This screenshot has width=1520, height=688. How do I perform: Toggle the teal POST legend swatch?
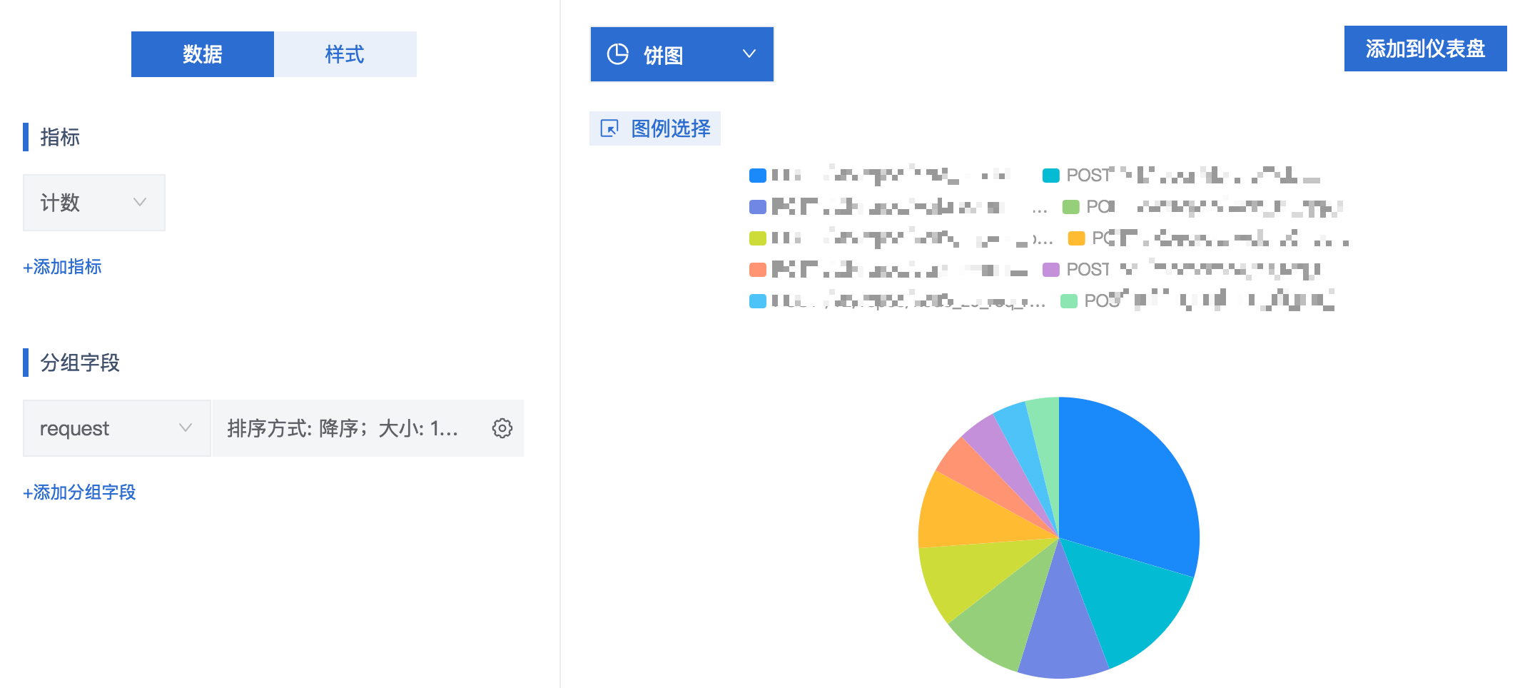[1050, 176]
